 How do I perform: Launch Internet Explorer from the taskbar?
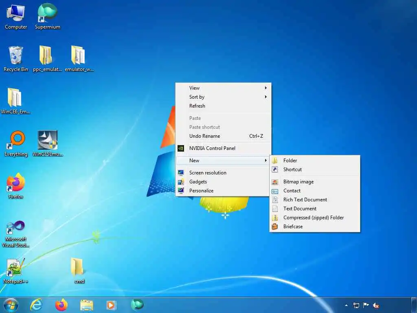(x=36, y=305)
